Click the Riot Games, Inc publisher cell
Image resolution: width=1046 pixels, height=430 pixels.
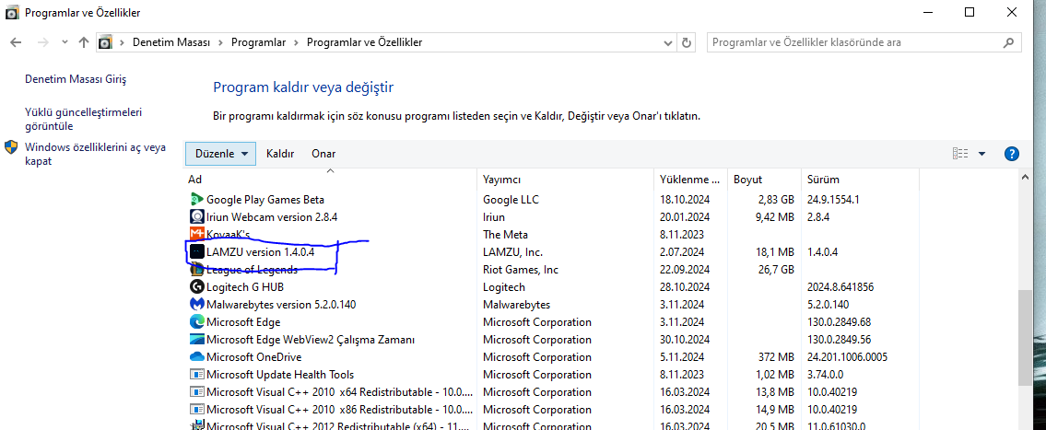521,270
